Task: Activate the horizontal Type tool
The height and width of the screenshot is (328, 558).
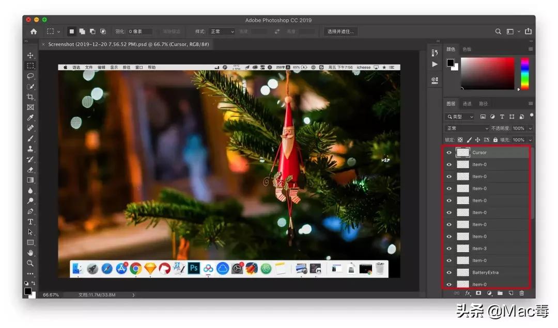Action: coord(30,222)
